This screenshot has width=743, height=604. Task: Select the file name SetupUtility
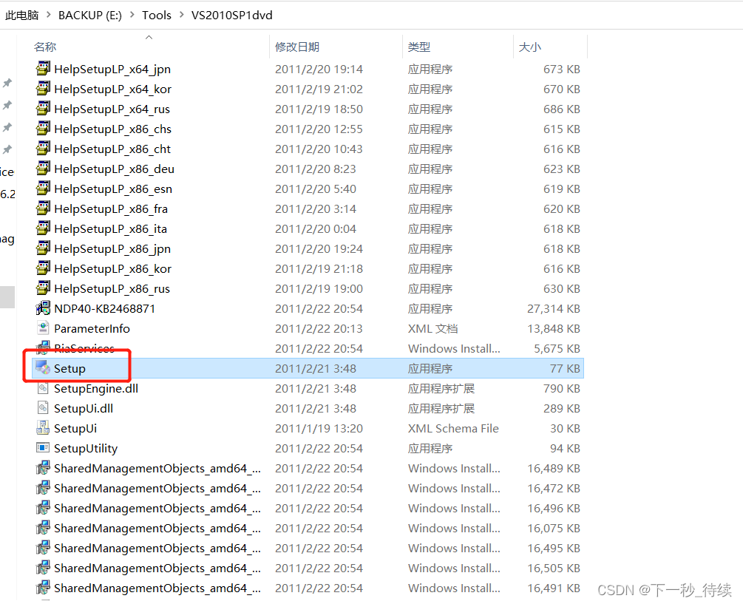coord(86,448)
